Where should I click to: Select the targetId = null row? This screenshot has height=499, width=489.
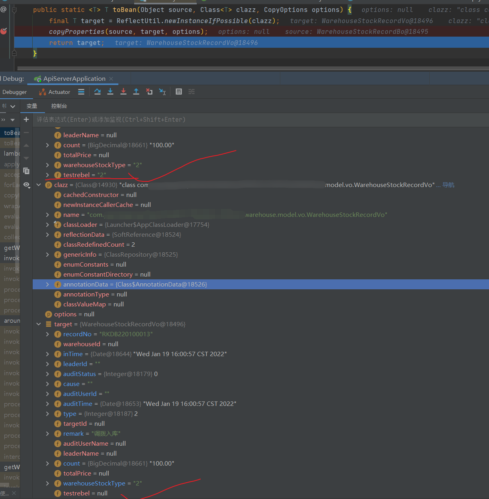point(261,424)
